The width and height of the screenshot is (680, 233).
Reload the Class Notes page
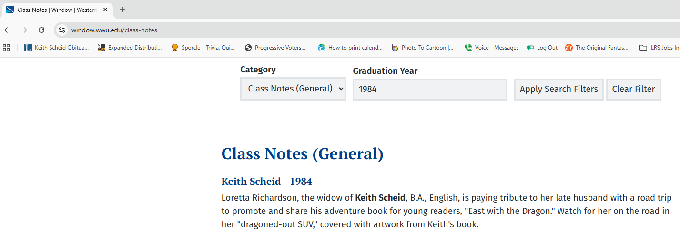41,30
